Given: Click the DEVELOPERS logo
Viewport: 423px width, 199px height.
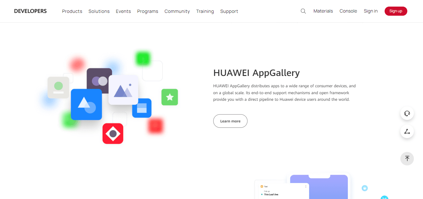Looking at the screenshot, I should point(31,11).
